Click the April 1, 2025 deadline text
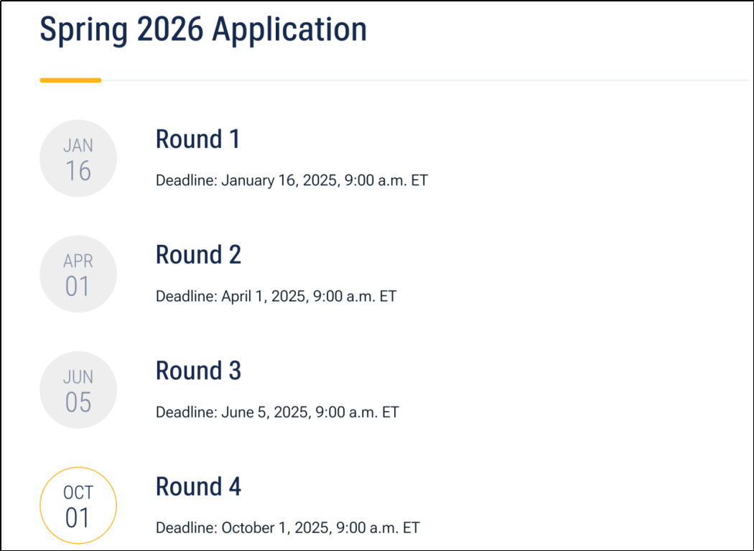The image size is (754, 551). (x=276, y=296)
